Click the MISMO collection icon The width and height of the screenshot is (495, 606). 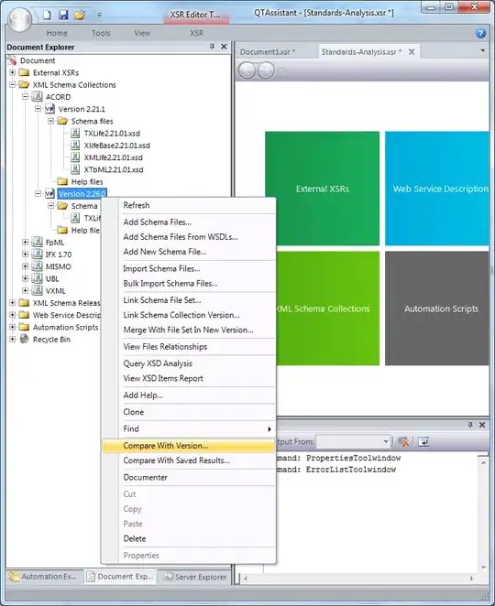[x=38, y=266]
